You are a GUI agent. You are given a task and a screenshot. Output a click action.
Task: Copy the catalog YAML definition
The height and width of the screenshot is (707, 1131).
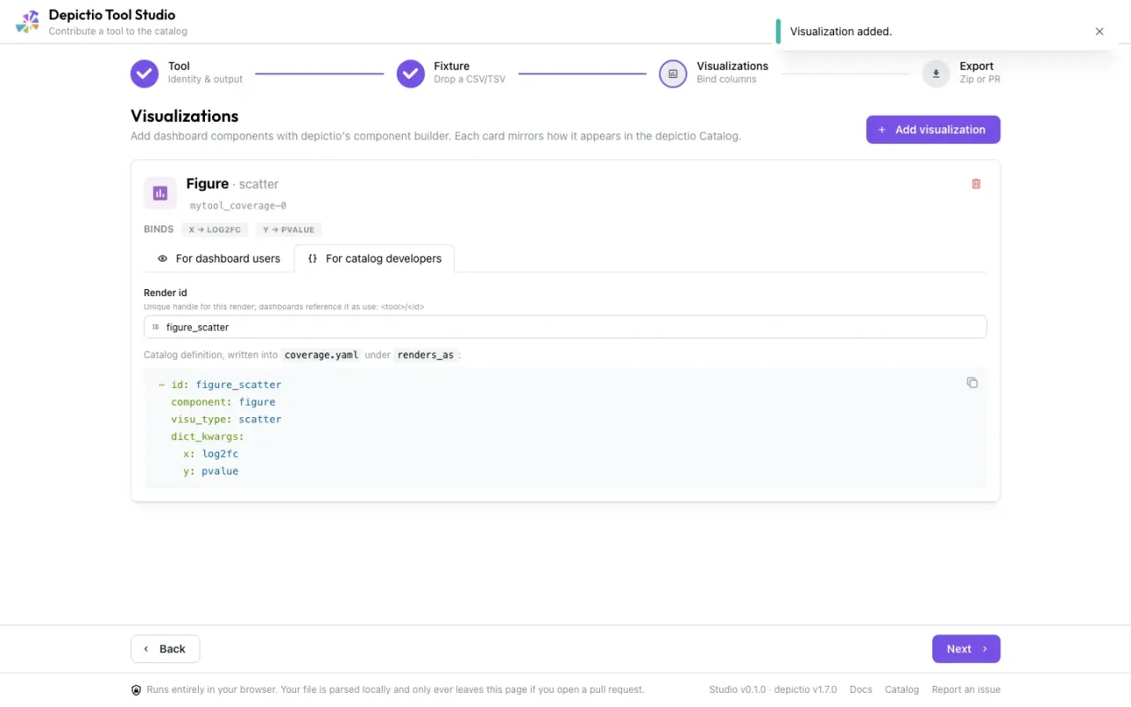[x=972, y=383]
